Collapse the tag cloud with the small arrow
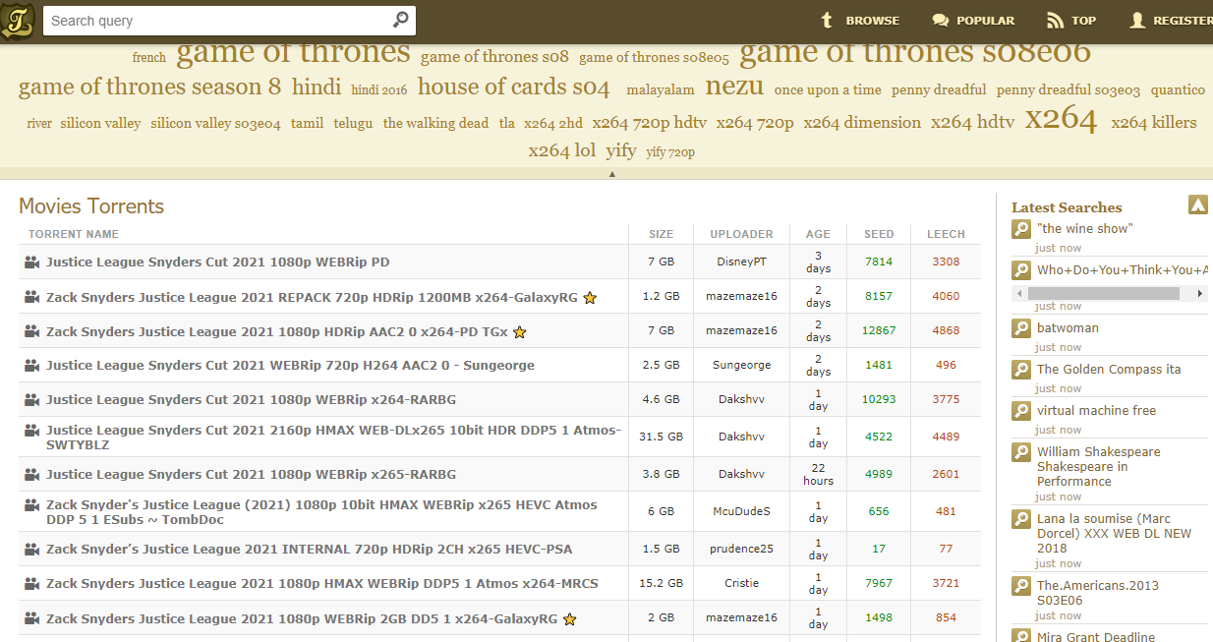 click(612, 174)
